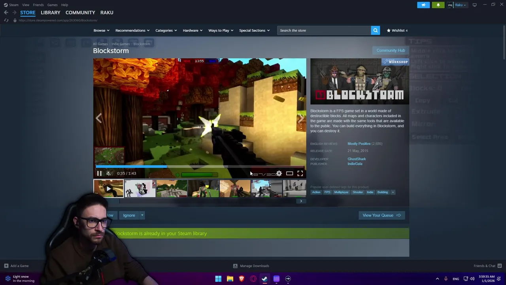This screenshot has width=506, height=285.
Task: Click the megaphone announcements icon
Action: point(423,5)
